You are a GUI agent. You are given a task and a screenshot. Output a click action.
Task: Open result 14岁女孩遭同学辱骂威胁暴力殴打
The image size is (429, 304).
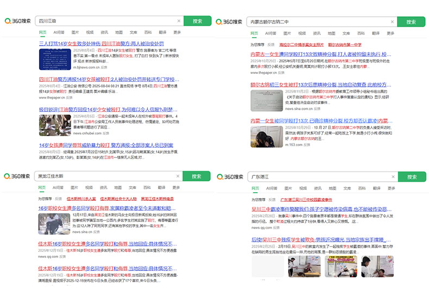[x=106, y=145]
